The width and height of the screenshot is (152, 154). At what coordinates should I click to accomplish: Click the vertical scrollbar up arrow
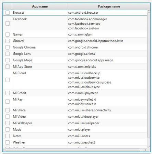click(149, 11)
